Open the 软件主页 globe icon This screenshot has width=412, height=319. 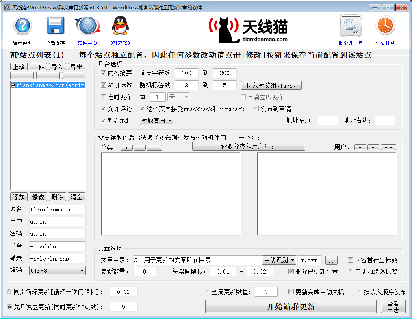(x=88, y=26)
